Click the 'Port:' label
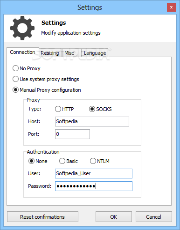This screenshot has width=180, height=230. (x=34, y=134)
